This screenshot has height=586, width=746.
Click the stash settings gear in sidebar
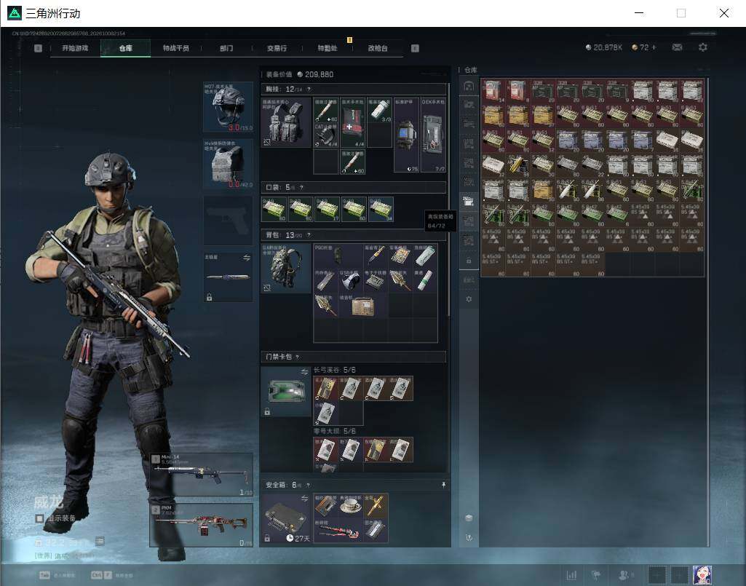[469, 299]
